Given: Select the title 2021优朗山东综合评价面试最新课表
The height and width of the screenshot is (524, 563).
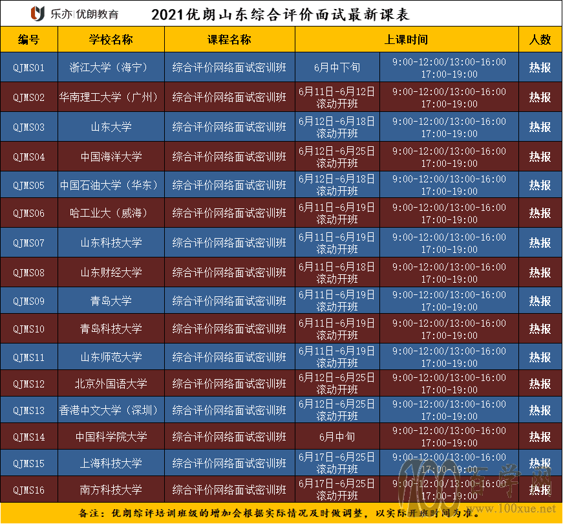Looking at the screenshot, I should click(x=280, y=14).
